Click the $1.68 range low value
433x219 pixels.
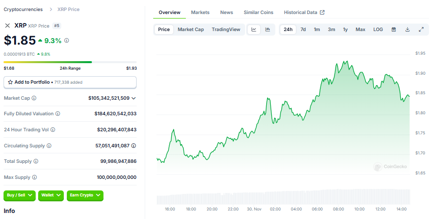tap(9, 68)
